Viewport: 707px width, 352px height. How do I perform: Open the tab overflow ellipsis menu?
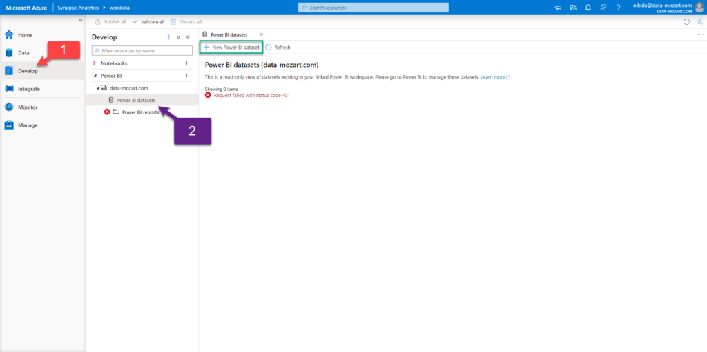point(700,34)
